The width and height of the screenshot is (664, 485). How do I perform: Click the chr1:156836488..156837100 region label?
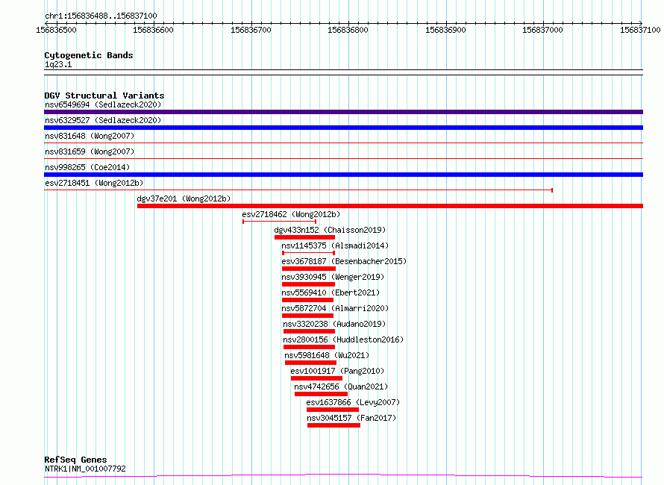(x=101, y=16)
